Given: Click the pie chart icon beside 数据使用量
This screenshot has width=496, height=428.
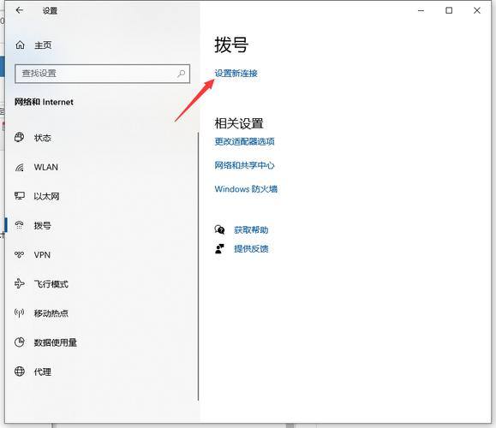Looking at the screenshot, I should tap(20, 342).
